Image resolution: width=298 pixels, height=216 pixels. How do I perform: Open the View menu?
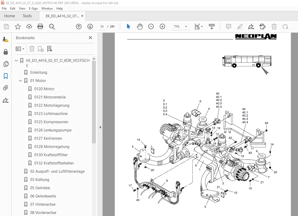point(22,9)
